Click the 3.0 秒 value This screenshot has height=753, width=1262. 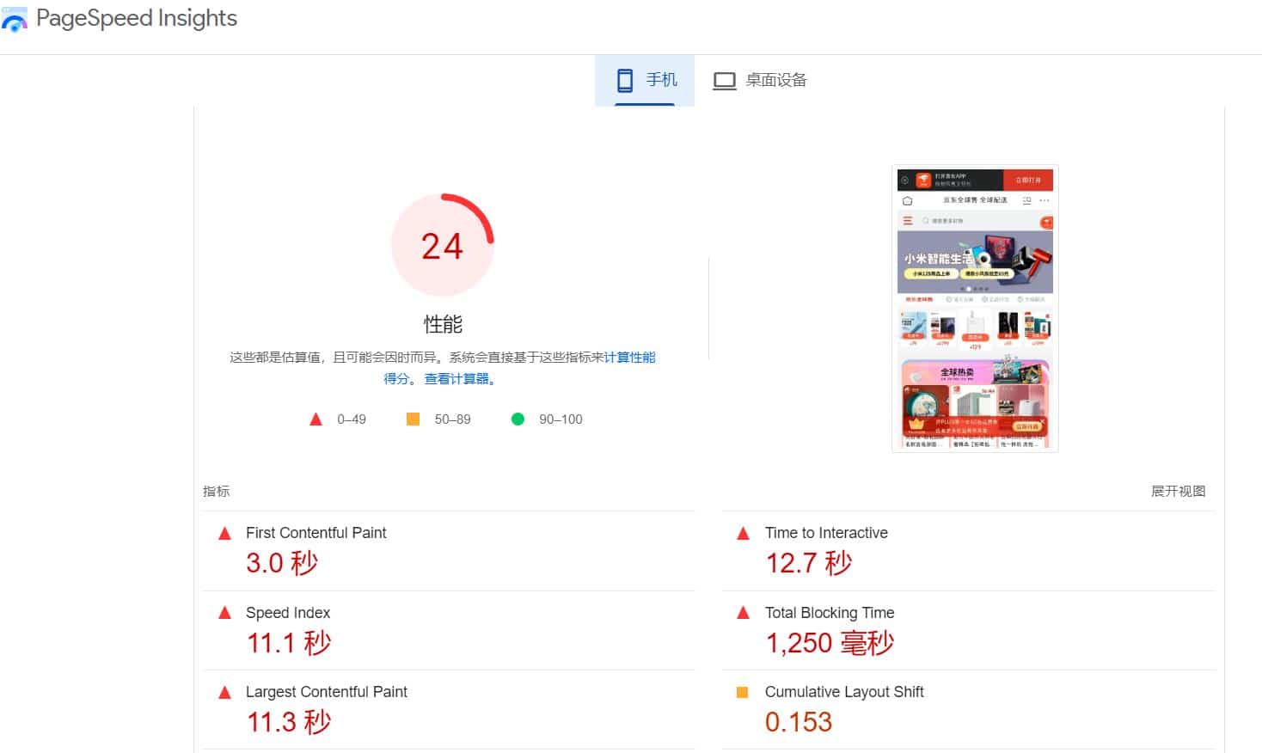tap(282, 563)
